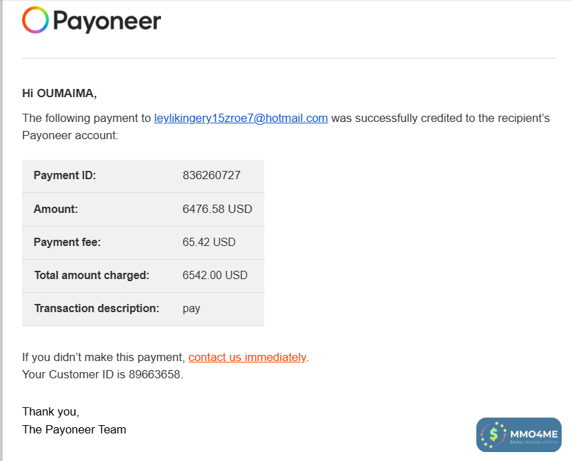The image size is (572, 461).
Task: Select the total charged value 6542.00 USD
Action: click(x=215, y=275)
